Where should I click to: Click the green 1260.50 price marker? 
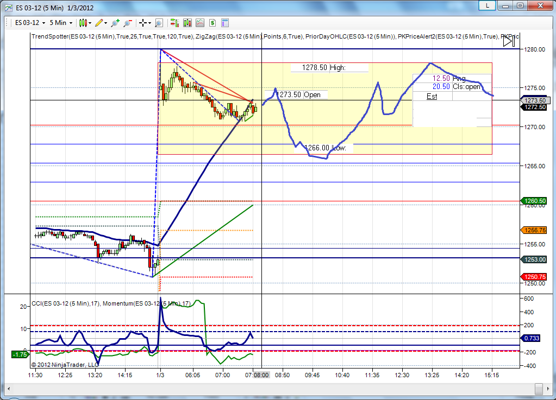tap(535, 201)
